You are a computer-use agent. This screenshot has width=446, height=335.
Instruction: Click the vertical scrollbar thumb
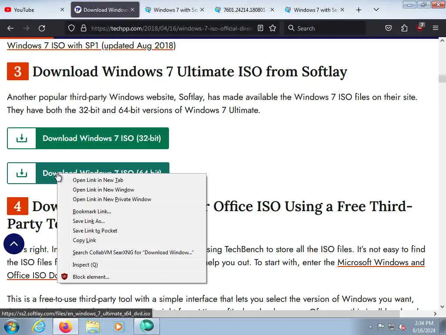pos(442,78)
